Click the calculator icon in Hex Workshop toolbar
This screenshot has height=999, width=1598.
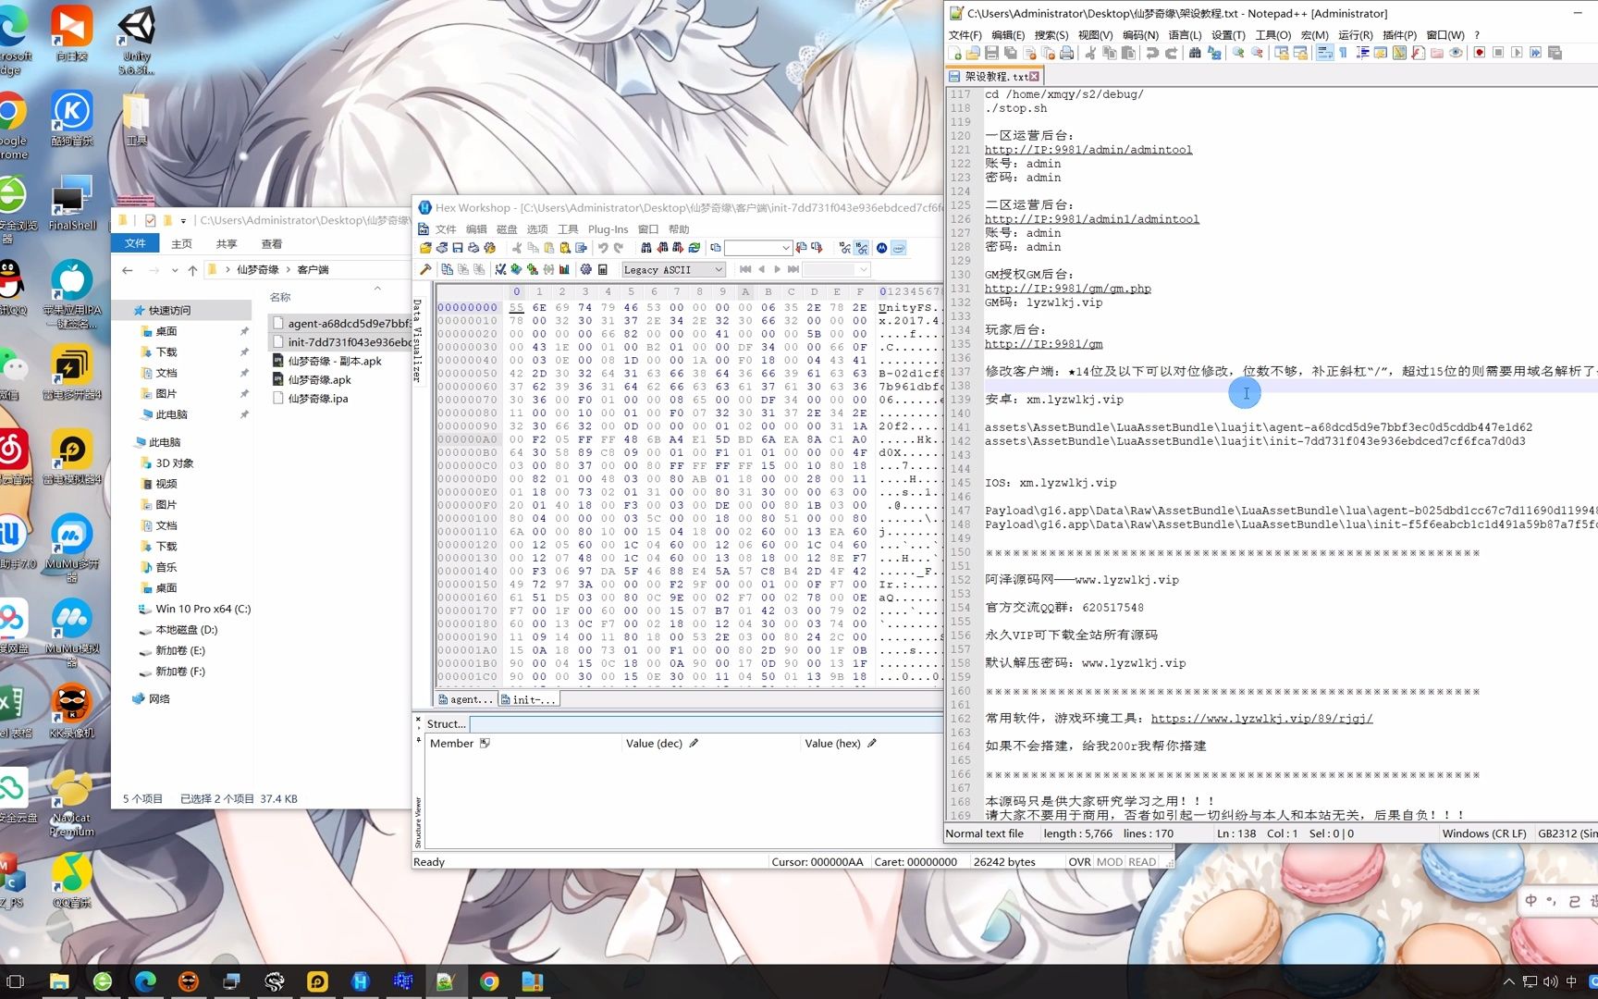[x=603, y=269]
